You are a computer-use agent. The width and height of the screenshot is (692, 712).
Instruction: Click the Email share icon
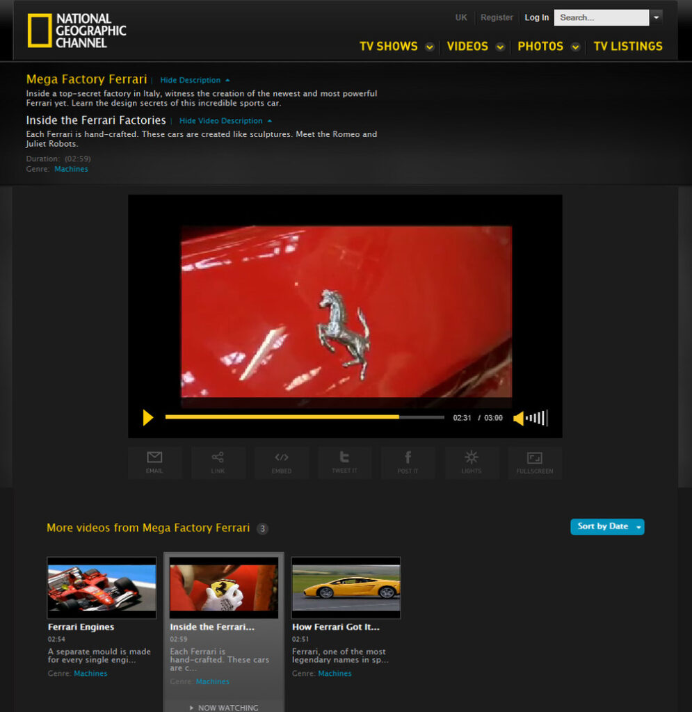click(154, 462)
